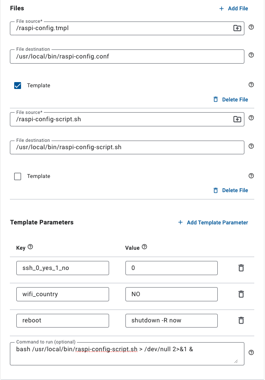
Task: Click Add File
Action: 234,8
